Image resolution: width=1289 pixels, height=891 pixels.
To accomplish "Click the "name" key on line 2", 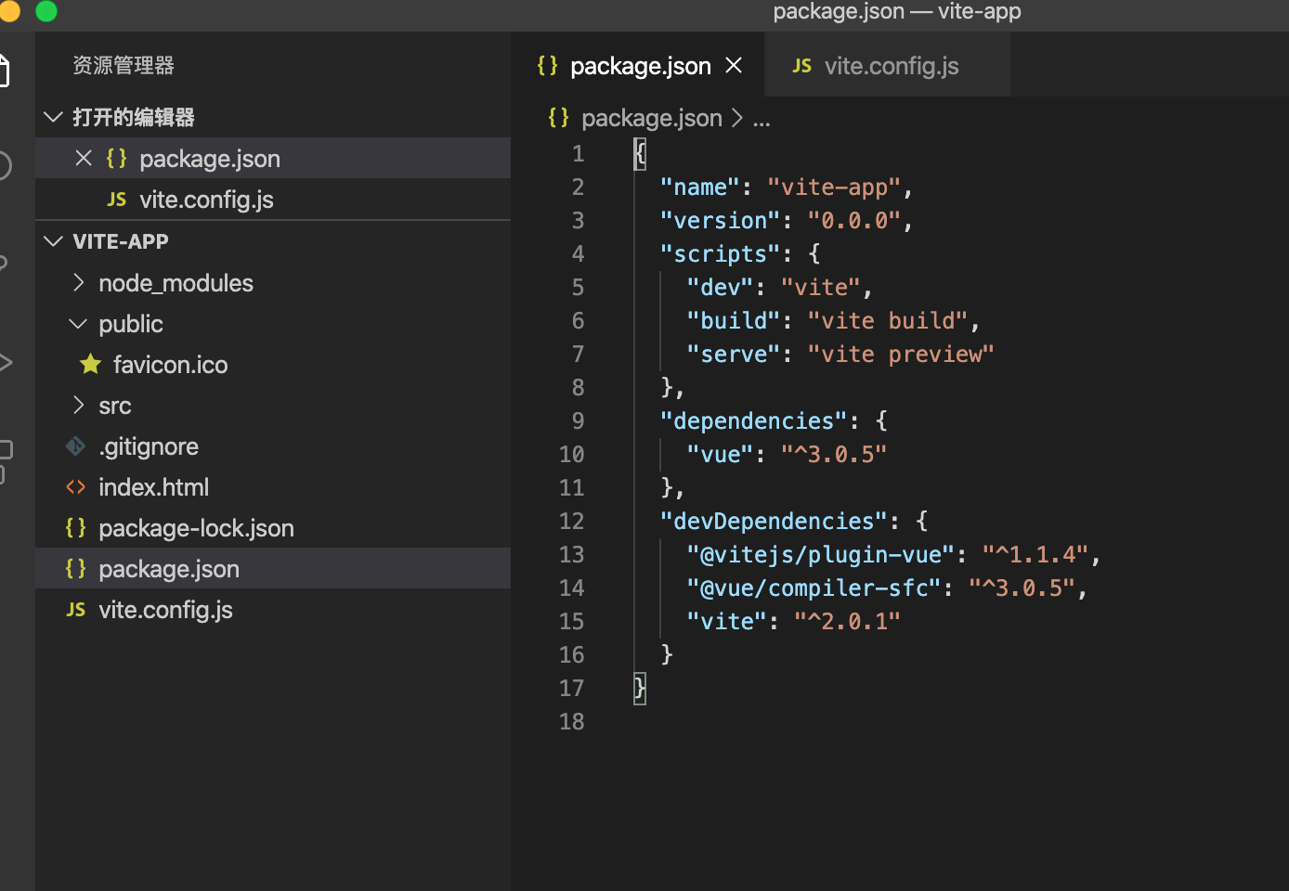I will click(x=700, y=187).
